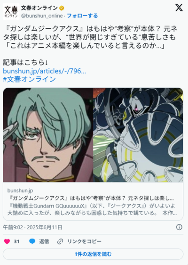This screenshot has width=188, height=265.
Task: Open the X logo icon
Action: [x=179, y=8]
